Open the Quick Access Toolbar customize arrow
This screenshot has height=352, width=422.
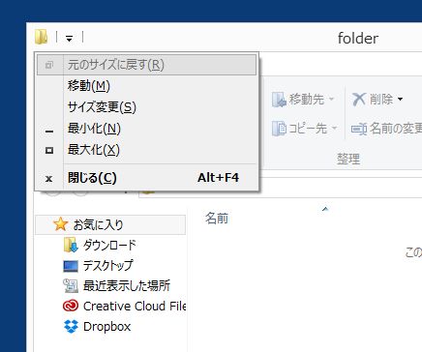pyautogui.click(x=69, y=39)
